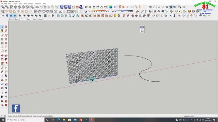Select the Scale tool

point(2,63)
